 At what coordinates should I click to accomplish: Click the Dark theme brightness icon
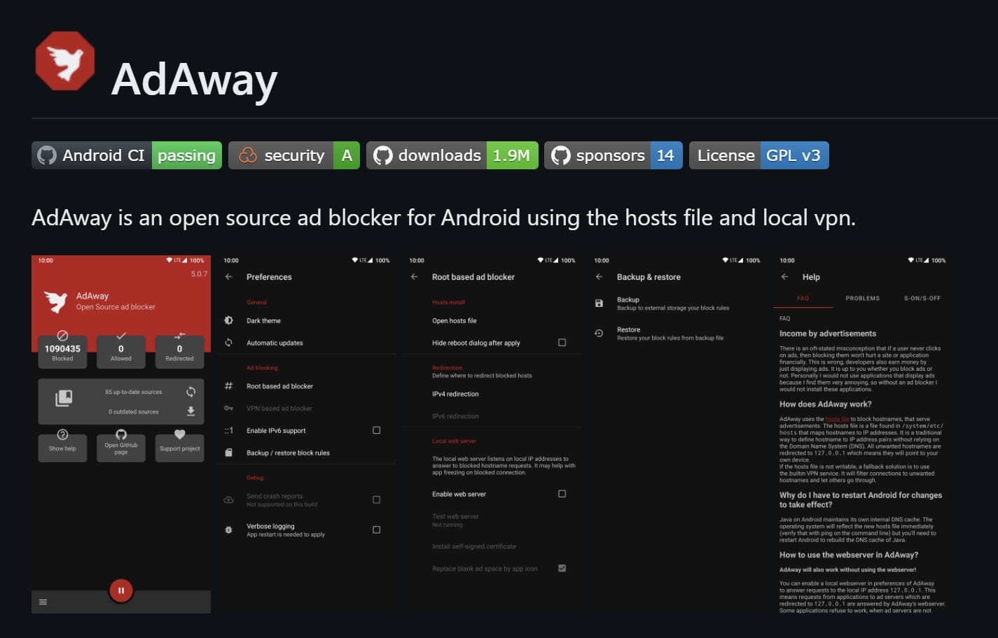point(228,320)
